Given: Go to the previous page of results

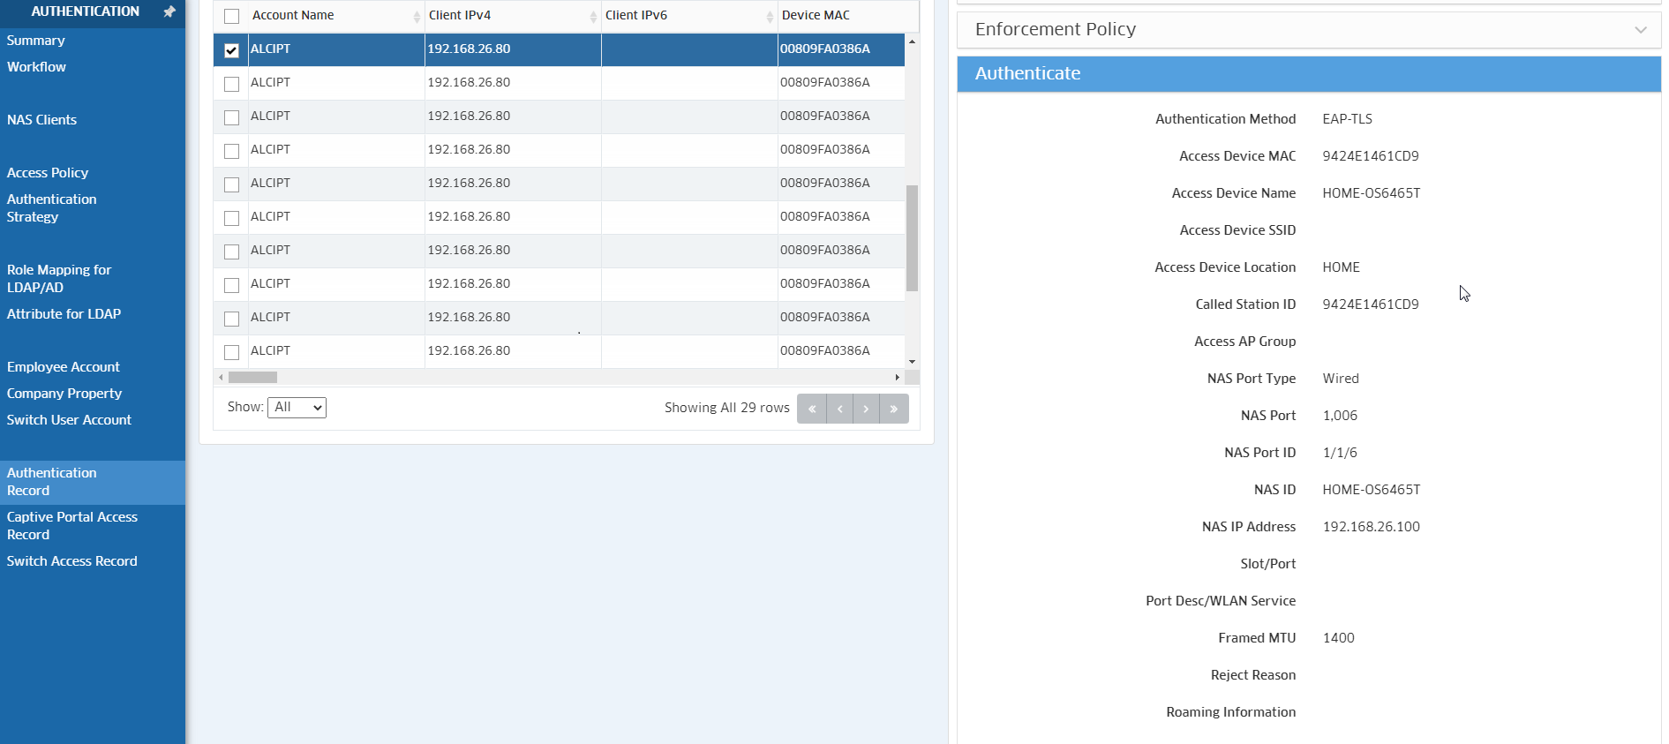Looking at the screenshot, I should pos(839,409).
